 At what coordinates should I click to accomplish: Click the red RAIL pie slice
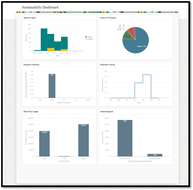point(131,31)
